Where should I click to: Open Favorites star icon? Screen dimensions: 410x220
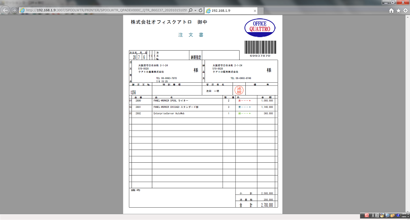pos(398,10)
